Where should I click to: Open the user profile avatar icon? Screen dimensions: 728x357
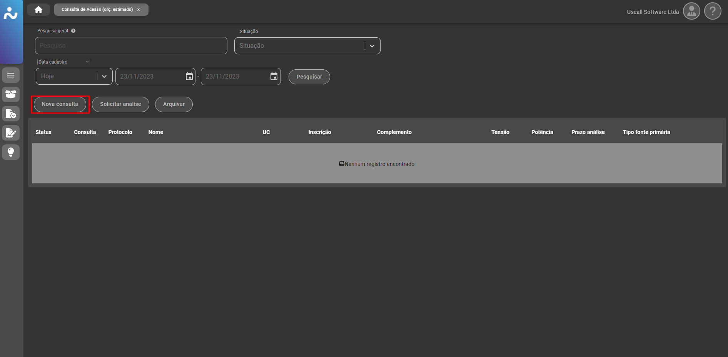click(691, 11)
